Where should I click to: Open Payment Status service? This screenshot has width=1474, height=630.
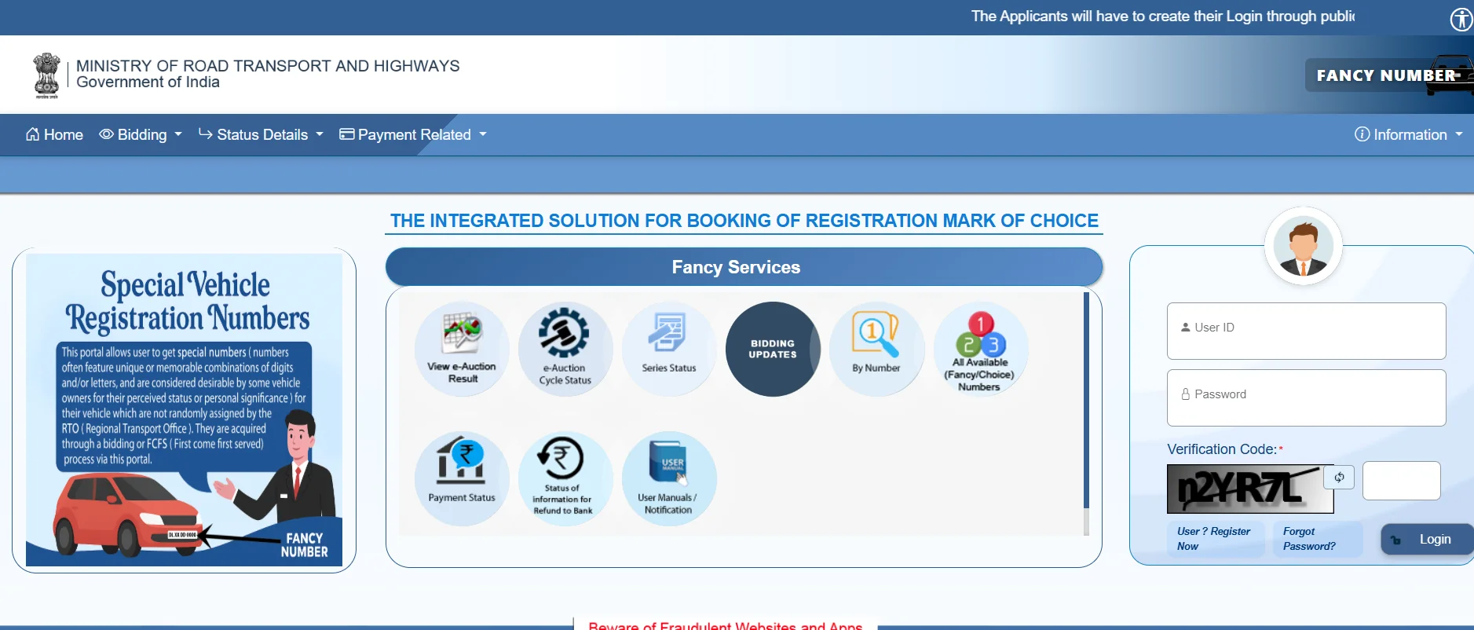point(462,478)
